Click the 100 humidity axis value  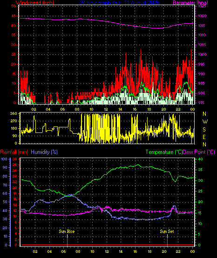coord(4,159)
